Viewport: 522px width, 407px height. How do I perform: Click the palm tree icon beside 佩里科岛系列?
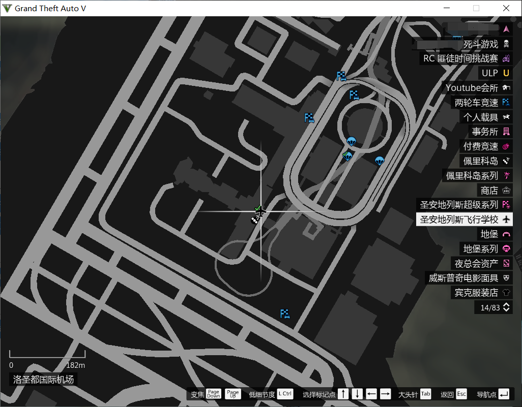coord(506,176)
